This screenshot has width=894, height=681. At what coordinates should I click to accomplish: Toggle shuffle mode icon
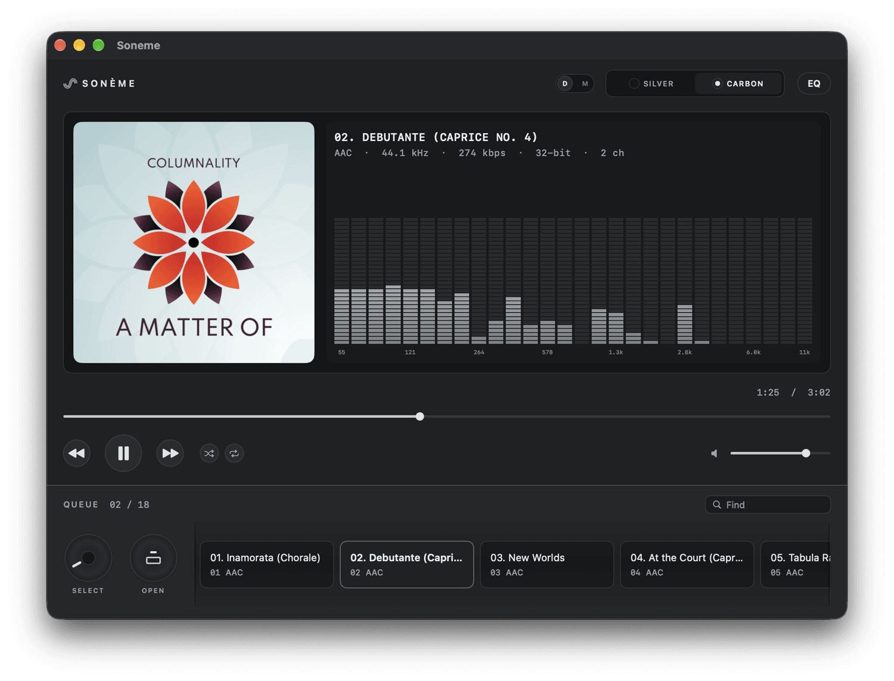[x=209, y=453]
